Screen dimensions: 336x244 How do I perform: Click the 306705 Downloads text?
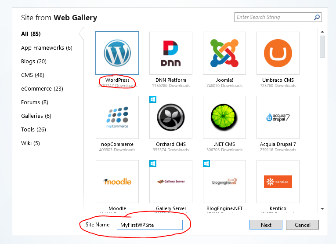tap(224, 149)
